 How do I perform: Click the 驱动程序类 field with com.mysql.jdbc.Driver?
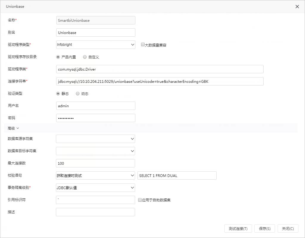(x=160, y=69)
